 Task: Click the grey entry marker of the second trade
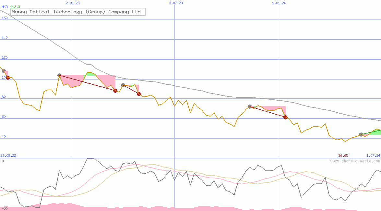[123, 85]
